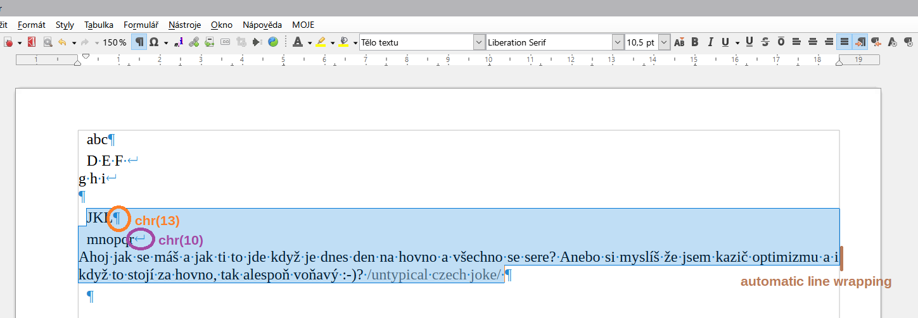This screenshot has height=318, width=918.
Task: Open the Formulář menu
Action: (x=141, y=25)
